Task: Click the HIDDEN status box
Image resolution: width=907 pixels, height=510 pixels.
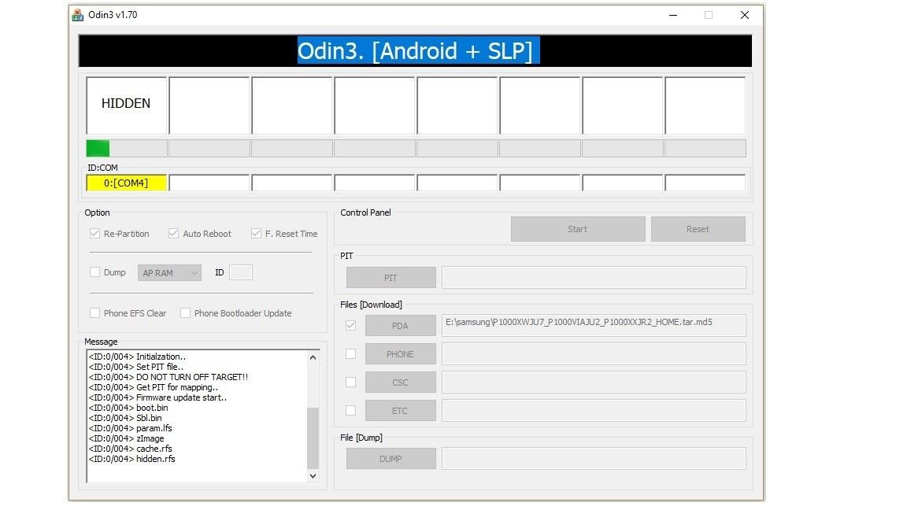Action: [127, 105]
